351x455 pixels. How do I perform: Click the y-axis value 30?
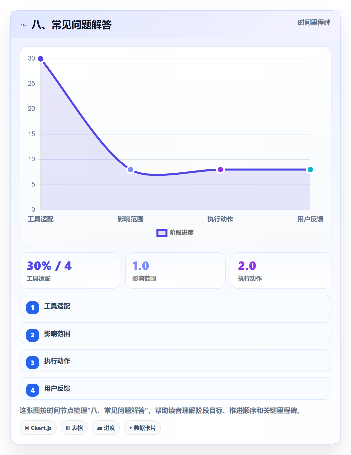coord(31,59)
